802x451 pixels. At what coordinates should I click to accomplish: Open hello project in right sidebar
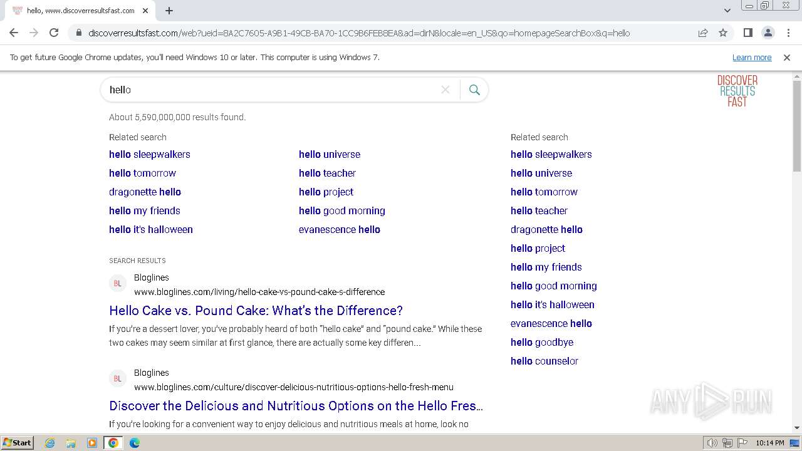538,248
